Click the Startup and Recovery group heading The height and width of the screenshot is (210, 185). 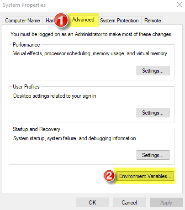pos(37,129)
